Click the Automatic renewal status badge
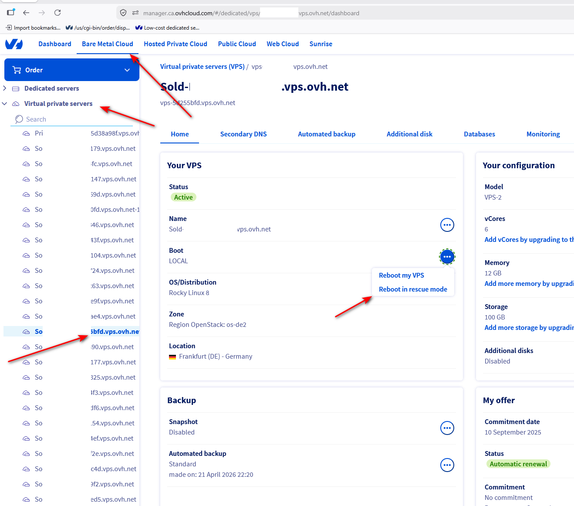Screen dimensions: 574x506 (x=518, y=464)
